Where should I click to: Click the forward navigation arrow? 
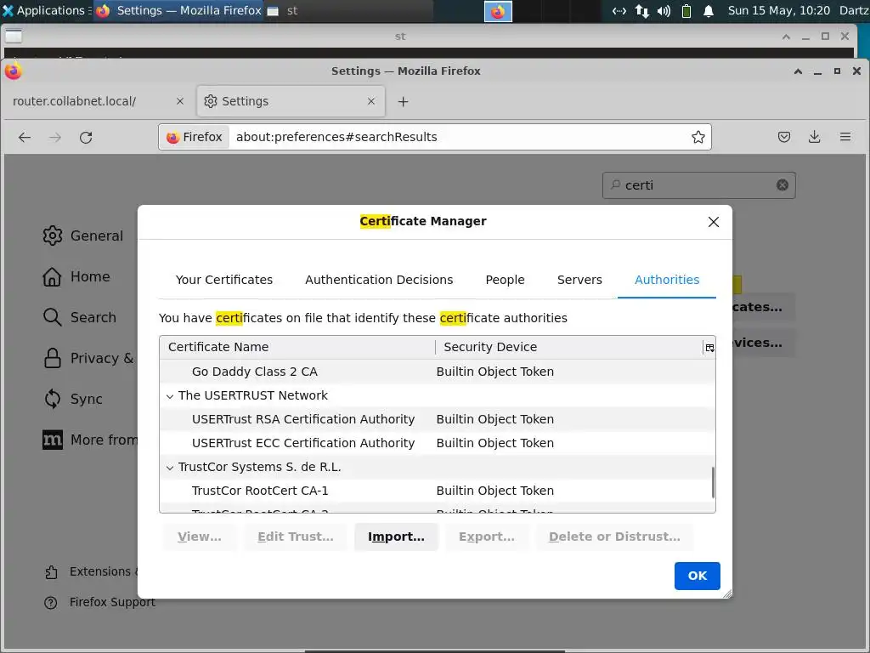pyautogui.click(x=55, y=137)
